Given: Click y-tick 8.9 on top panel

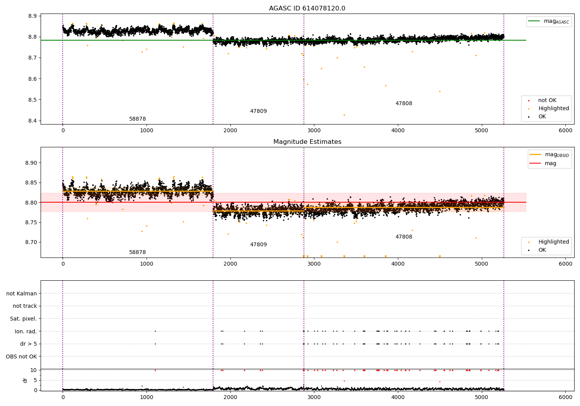Looking at the screenshot, I should pyautogui.click(x=32, y=16).
